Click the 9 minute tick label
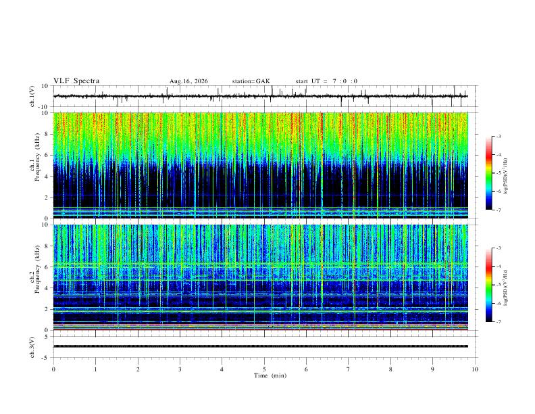535x414 pixels. [432, 369]
